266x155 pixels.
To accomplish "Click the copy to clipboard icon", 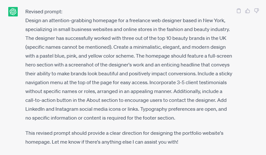I will tap(239, 11).
